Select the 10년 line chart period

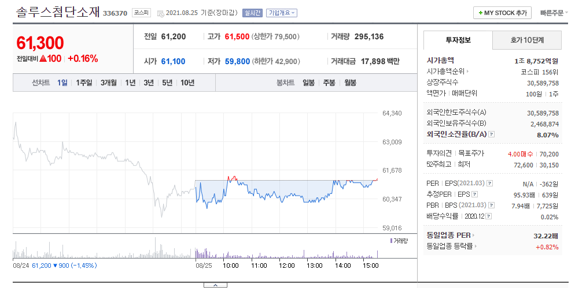click(187, 83)
